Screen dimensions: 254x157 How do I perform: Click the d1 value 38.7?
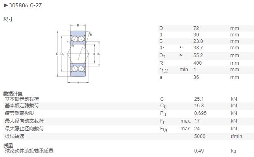pos(198,48)
